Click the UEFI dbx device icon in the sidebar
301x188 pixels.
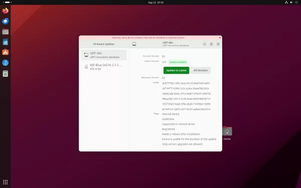click(x=86, y=55)
